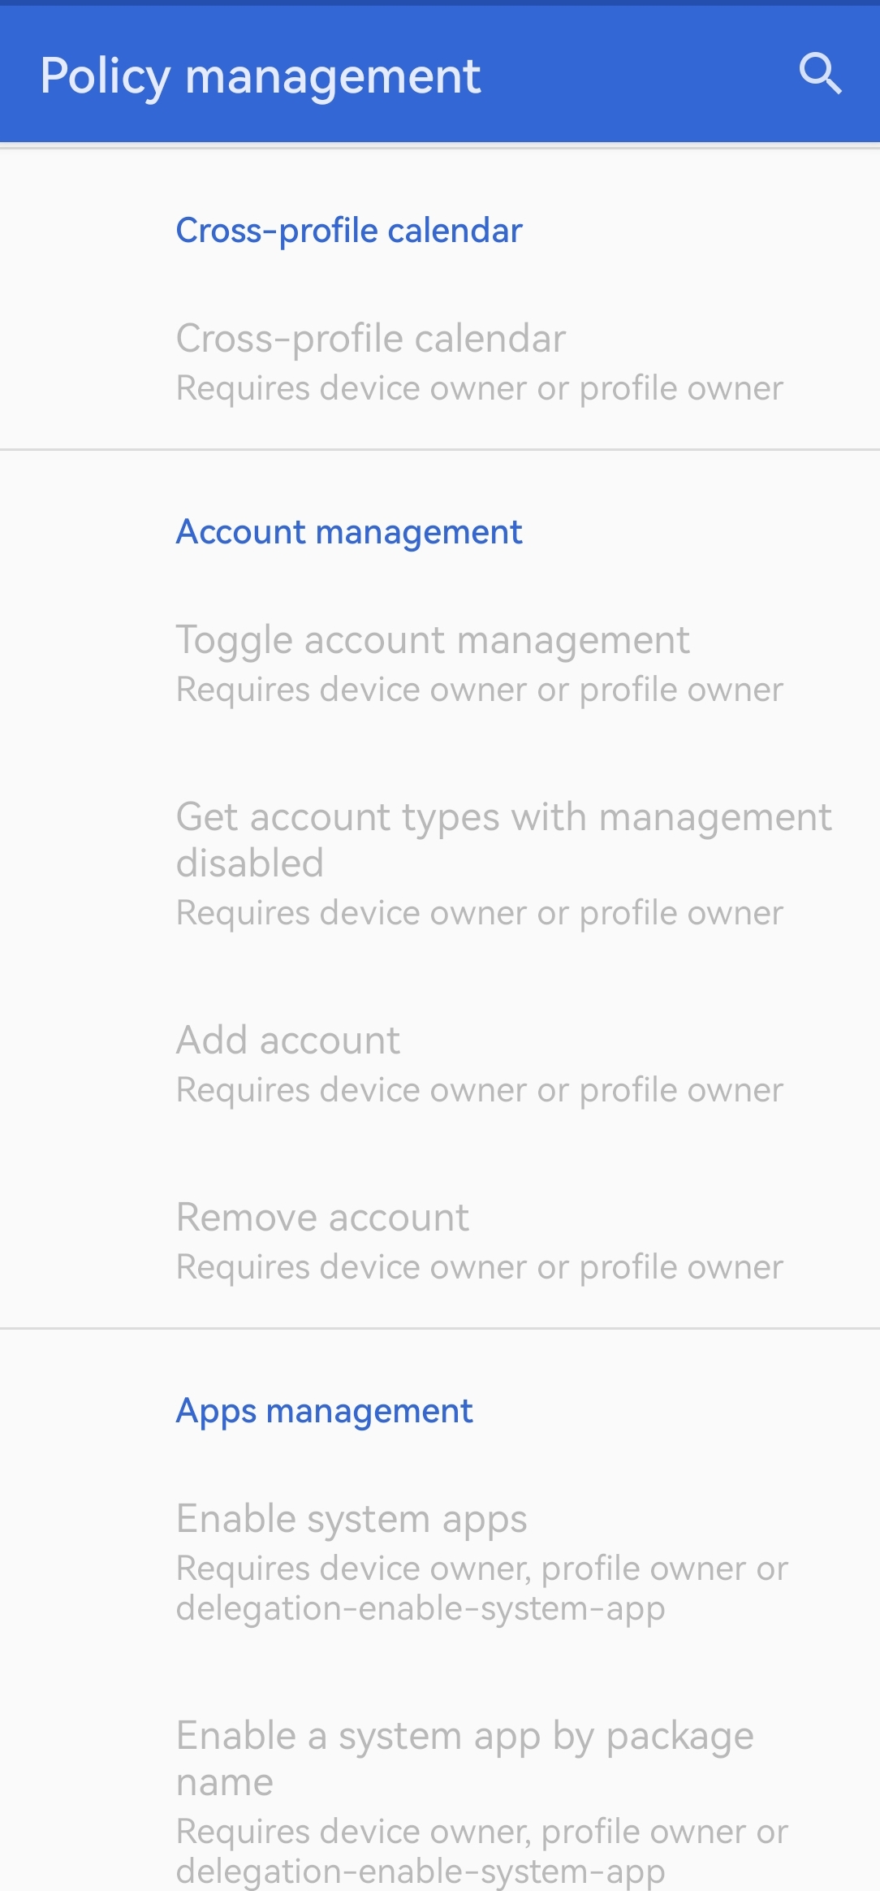Image resolution: width=880 pixels, height=1891 pixels.
Task: Tap "Requires device owner" text under Add account
Action: point(479,1090)
